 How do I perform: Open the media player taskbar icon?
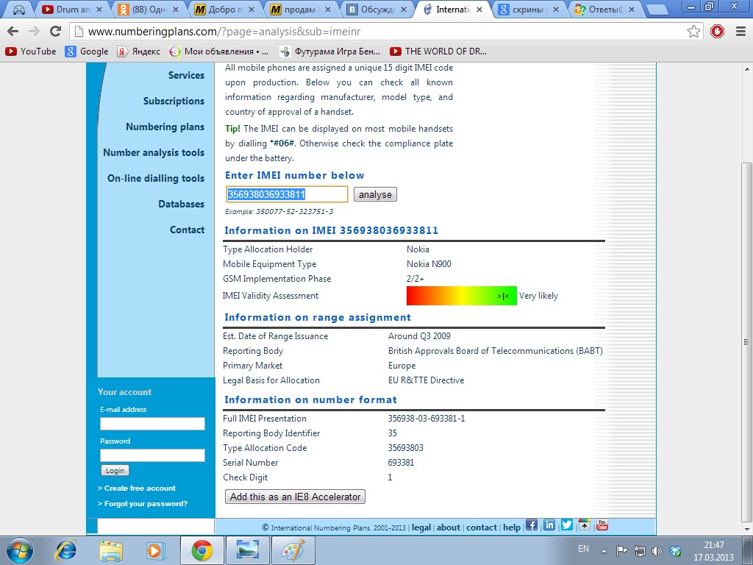pyautogui.click(x=156, y=550)
